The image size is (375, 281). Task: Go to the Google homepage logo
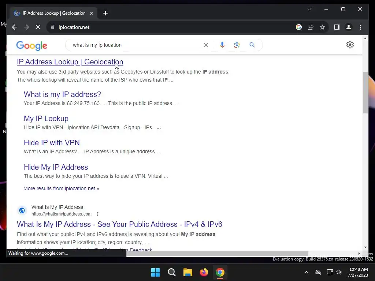(31, 45)
